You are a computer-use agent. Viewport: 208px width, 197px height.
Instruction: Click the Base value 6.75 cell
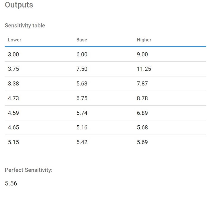(x=82, y=98)
